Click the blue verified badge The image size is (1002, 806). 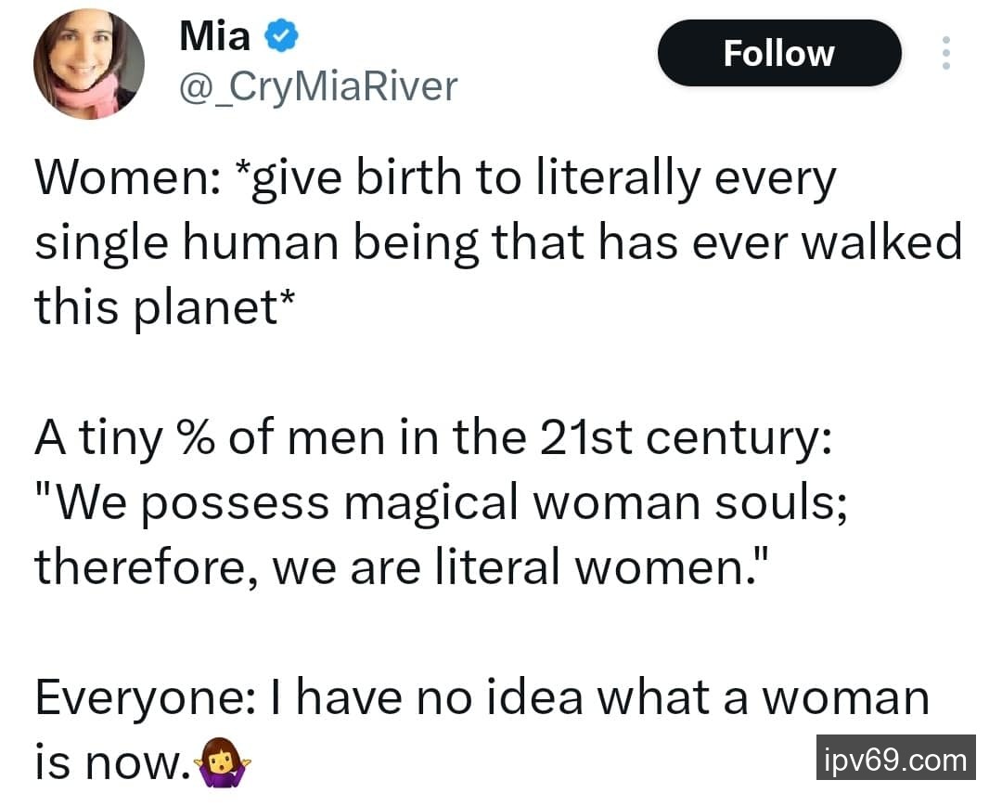(x=282, y=37)
